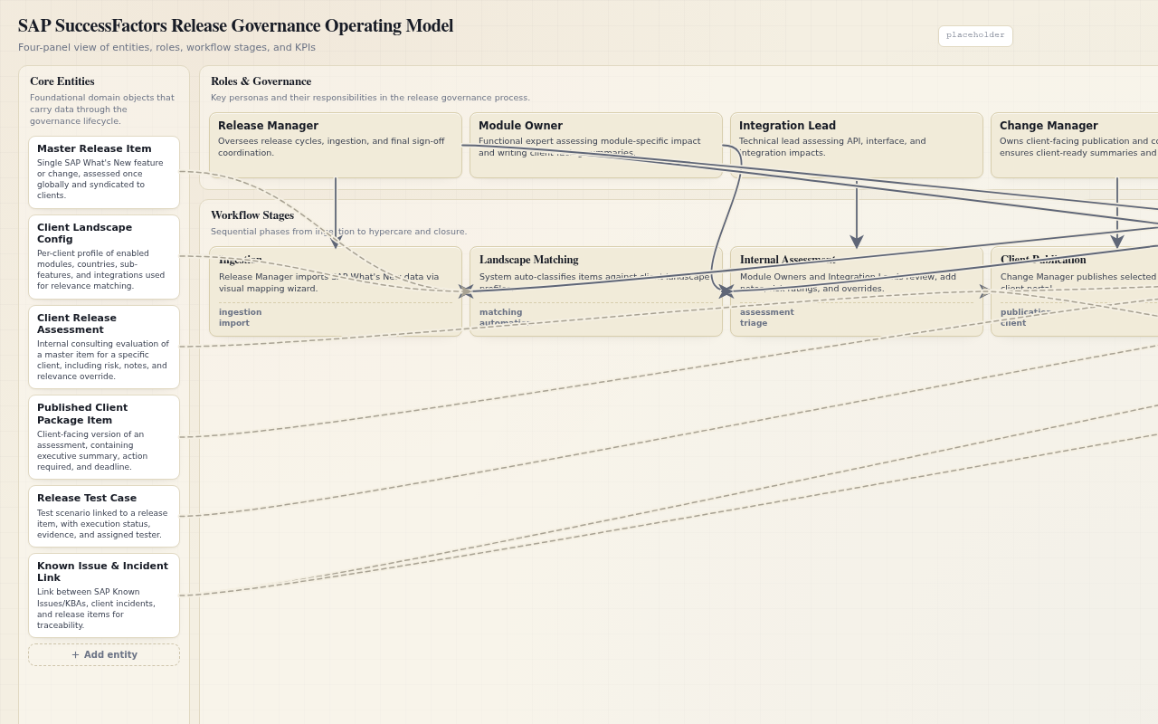Select the Client Release Assessment entity card

pyautogui.click(x=104, y=348)
